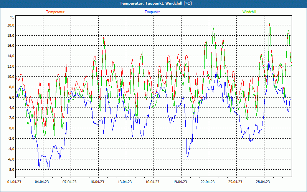Click the 22.04.23 date label
The image size is (307, 192).
[208, 182]
